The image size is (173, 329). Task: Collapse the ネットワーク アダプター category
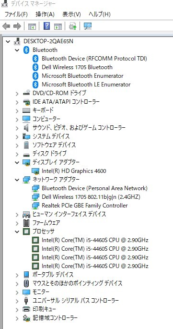coord(17,180)
